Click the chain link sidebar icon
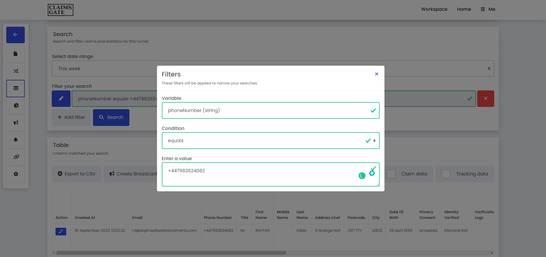The height and width of the screenshot is (257, 546). click(16, 157)
